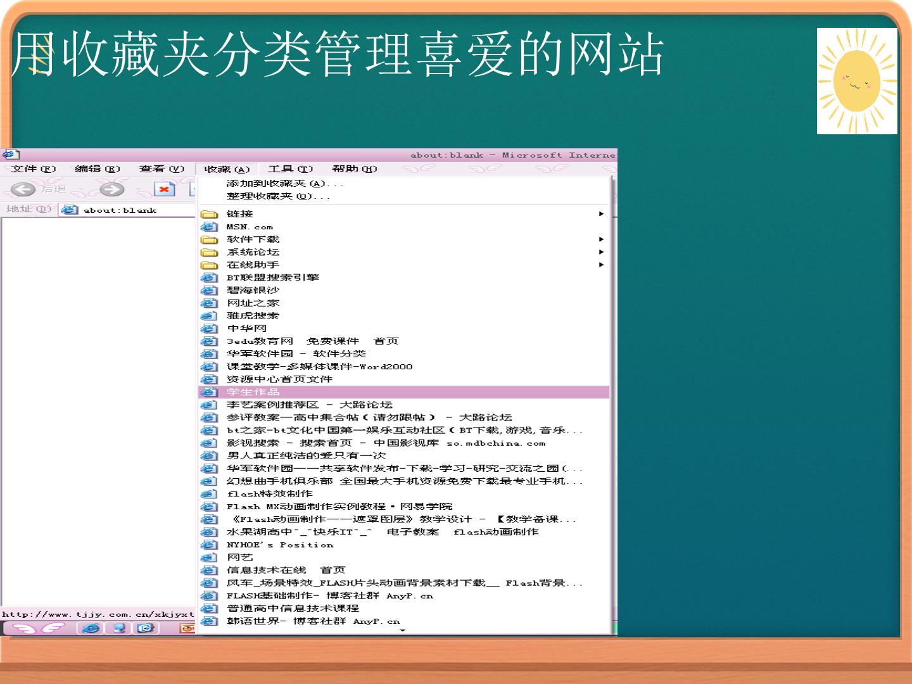Viewport: 912px width, 684px height.
Task: Open the 查看(V) menu
Action: [161, 169]
